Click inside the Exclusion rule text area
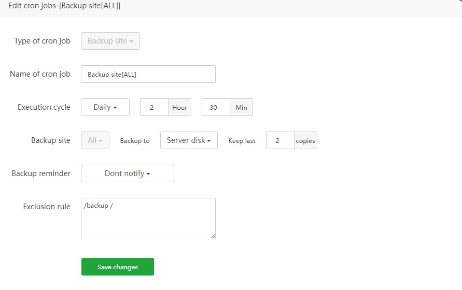Screen dimensions: 462x290 click(x=148, y=218)
